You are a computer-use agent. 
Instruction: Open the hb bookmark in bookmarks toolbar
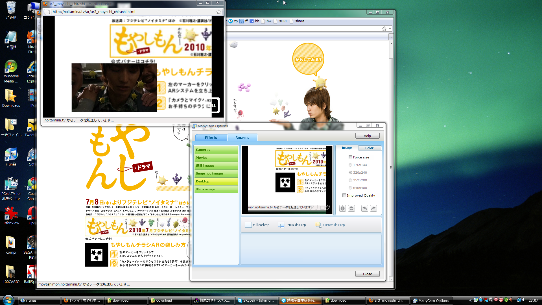pyautogui.click(x=254, y=21)
